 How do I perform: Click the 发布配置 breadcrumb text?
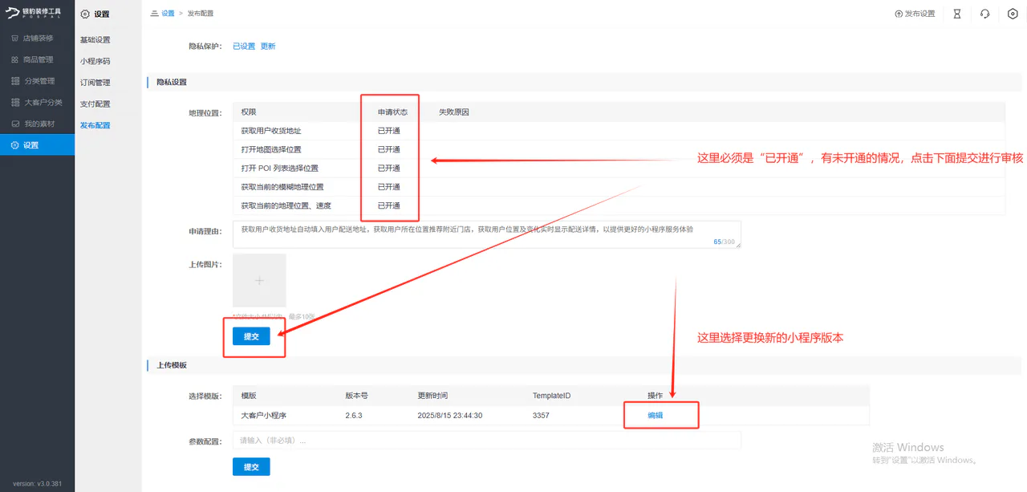(x=201, y=14)
